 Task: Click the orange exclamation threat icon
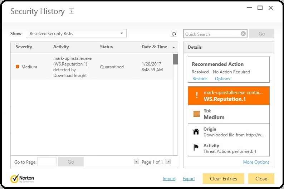pyautogui.click(x=196, y=96)
